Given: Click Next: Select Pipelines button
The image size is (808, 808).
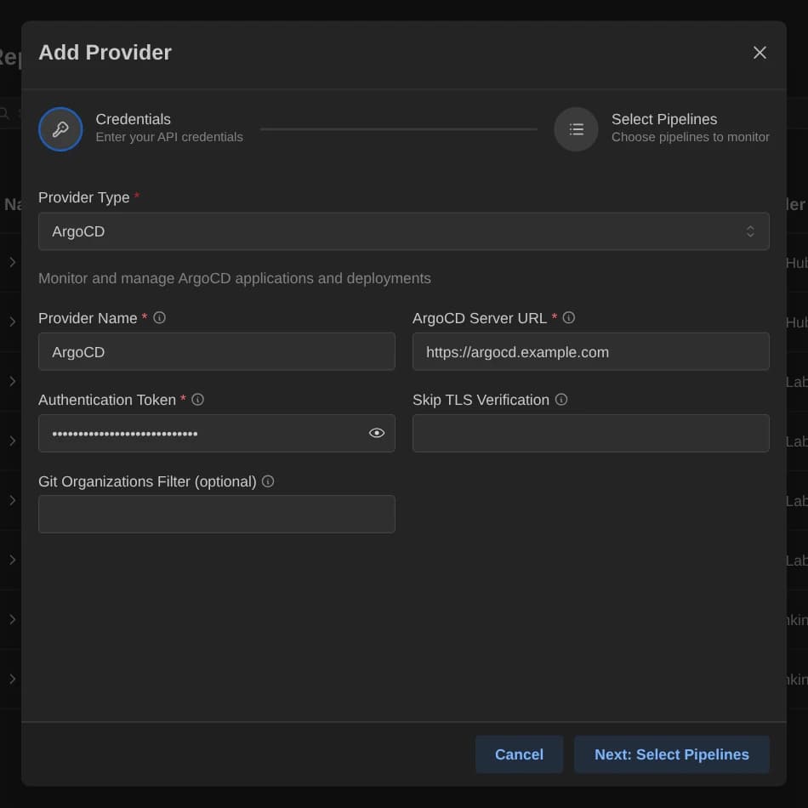Looking at the screenshot, I should pos(671,754).
